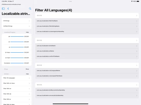Open All Strings list
Viewport: 141px width, 105px height.
[17, 21]
